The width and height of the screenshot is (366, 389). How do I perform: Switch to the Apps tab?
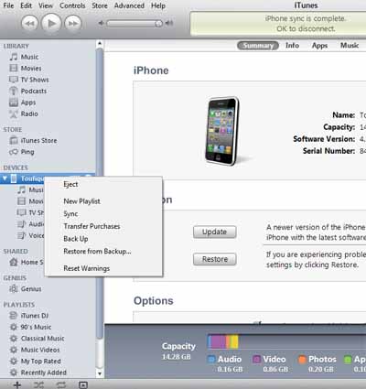(319, 46)
